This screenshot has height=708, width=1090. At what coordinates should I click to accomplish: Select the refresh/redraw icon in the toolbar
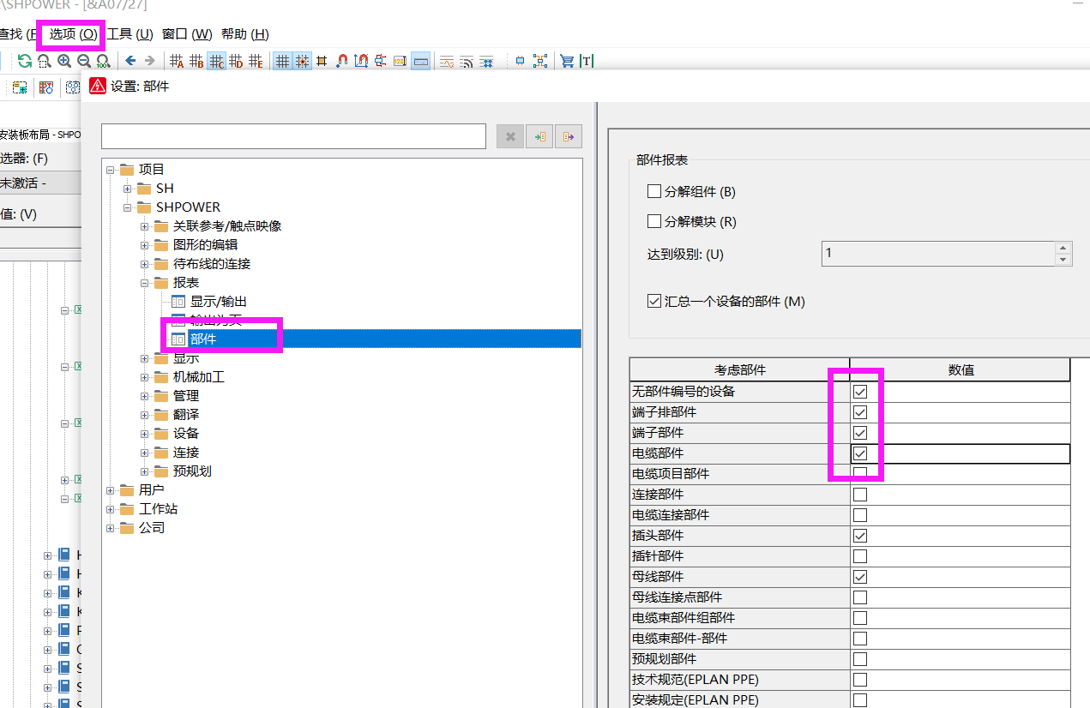24,61
